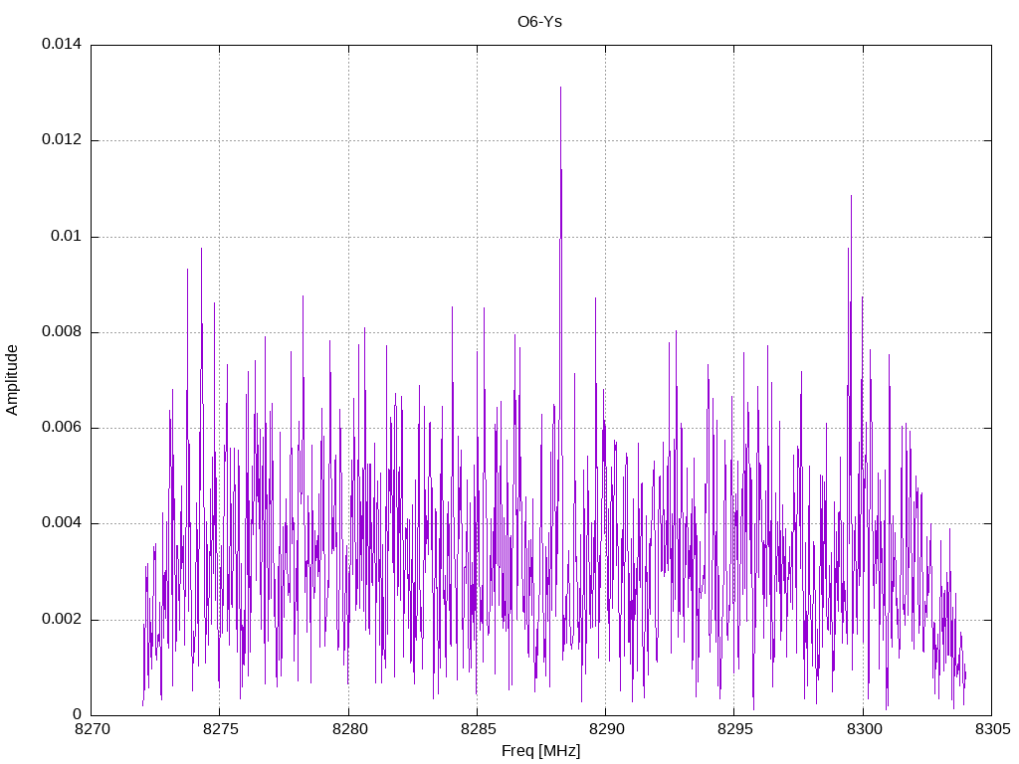Click the 0.006 y-axis tick label
Image resolution: width=1019 pixels, height=764 pixels.
(62, 428)
